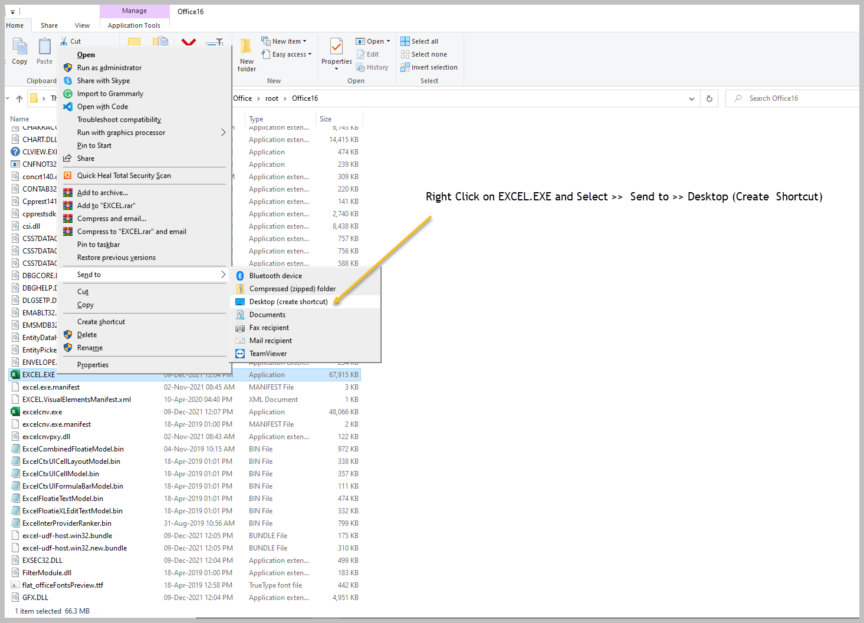The height and width of the screenshot is (623, 864).
Task: Click the red Delete X icon in ribbon
Action: click(189, 42)
